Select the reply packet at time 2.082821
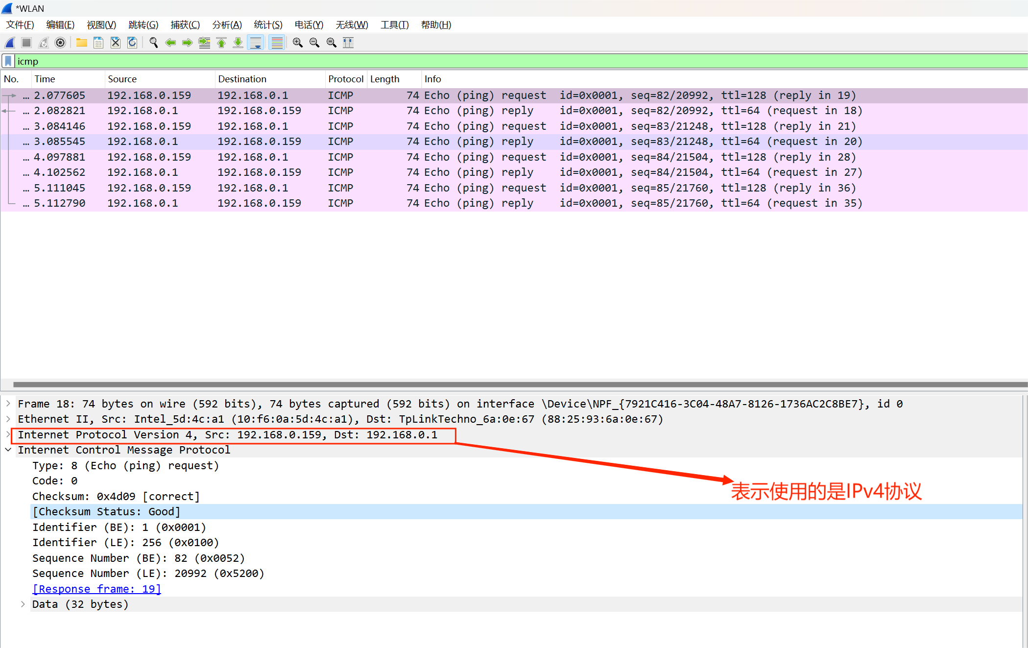 click(x=514, y=111)
